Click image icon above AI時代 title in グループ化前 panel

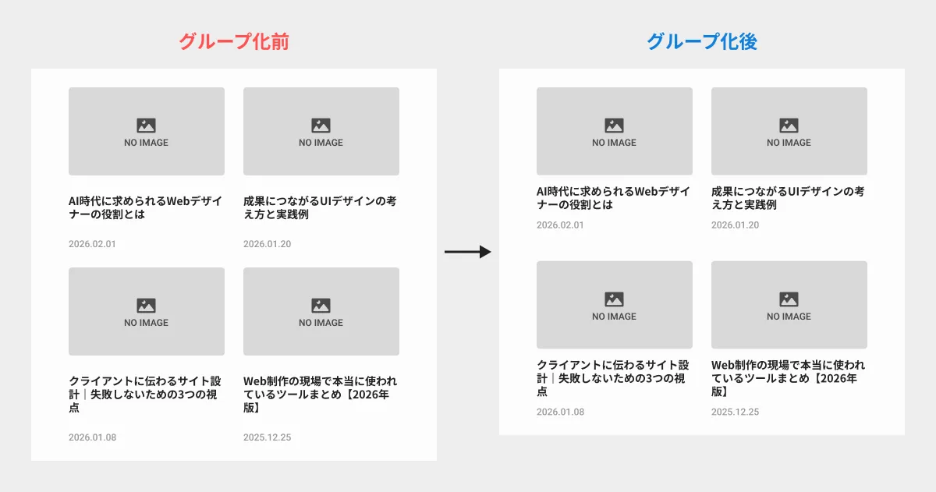(146, 126)
